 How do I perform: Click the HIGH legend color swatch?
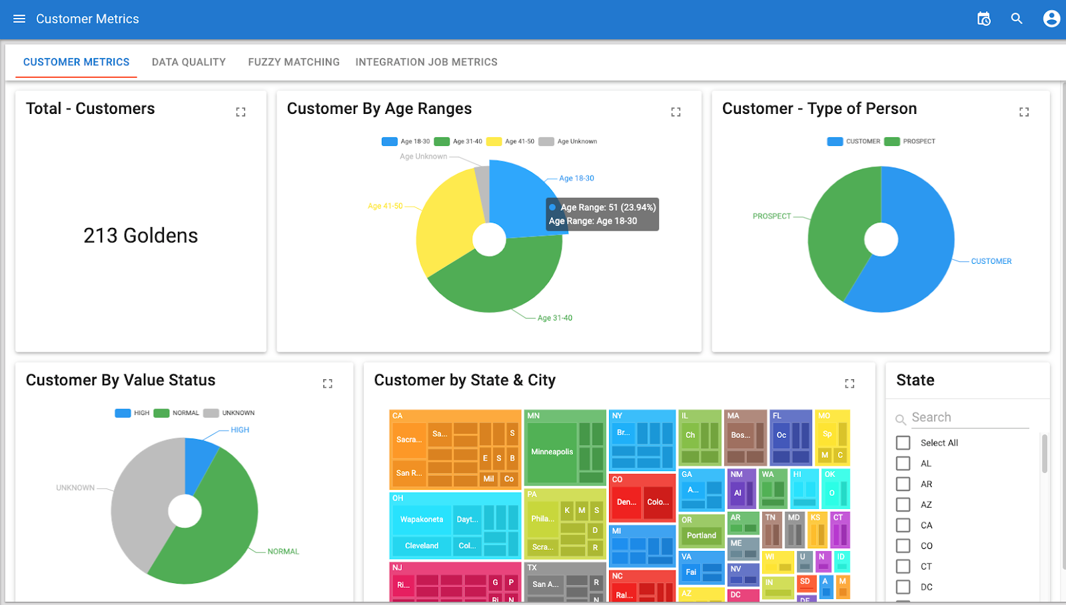pyautogui.click(x=123, y=412)
